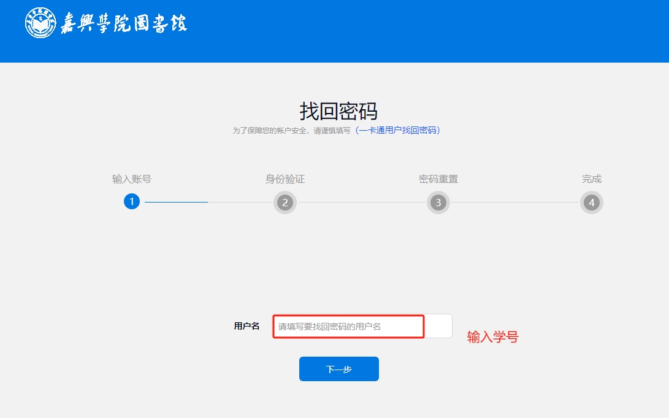Click the red 输入学号 annotation text
Image resolution: width=669 pixels, height=418 pixels.
(492, 337)
